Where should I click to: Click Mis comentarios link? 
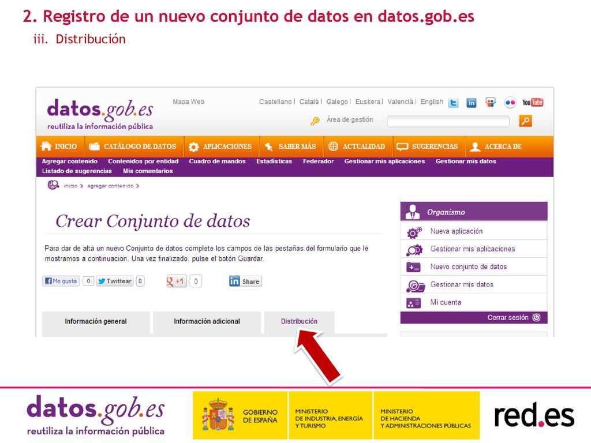(148, 171)
